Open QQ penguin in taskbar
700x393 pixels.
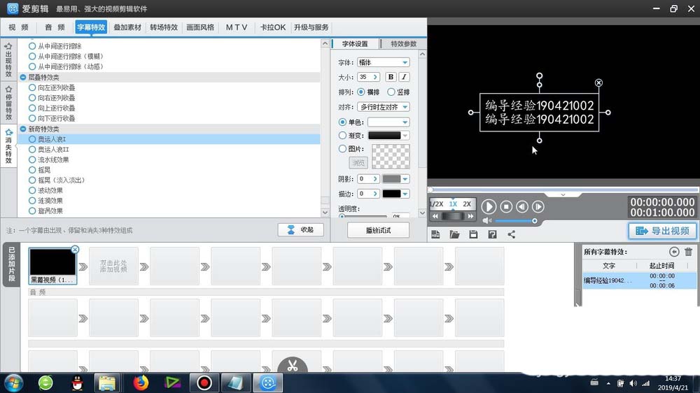[x=78, y=383]
